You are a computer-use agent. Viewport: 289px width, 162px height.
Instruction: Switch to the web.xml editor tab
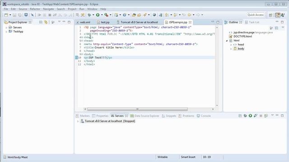83,22
